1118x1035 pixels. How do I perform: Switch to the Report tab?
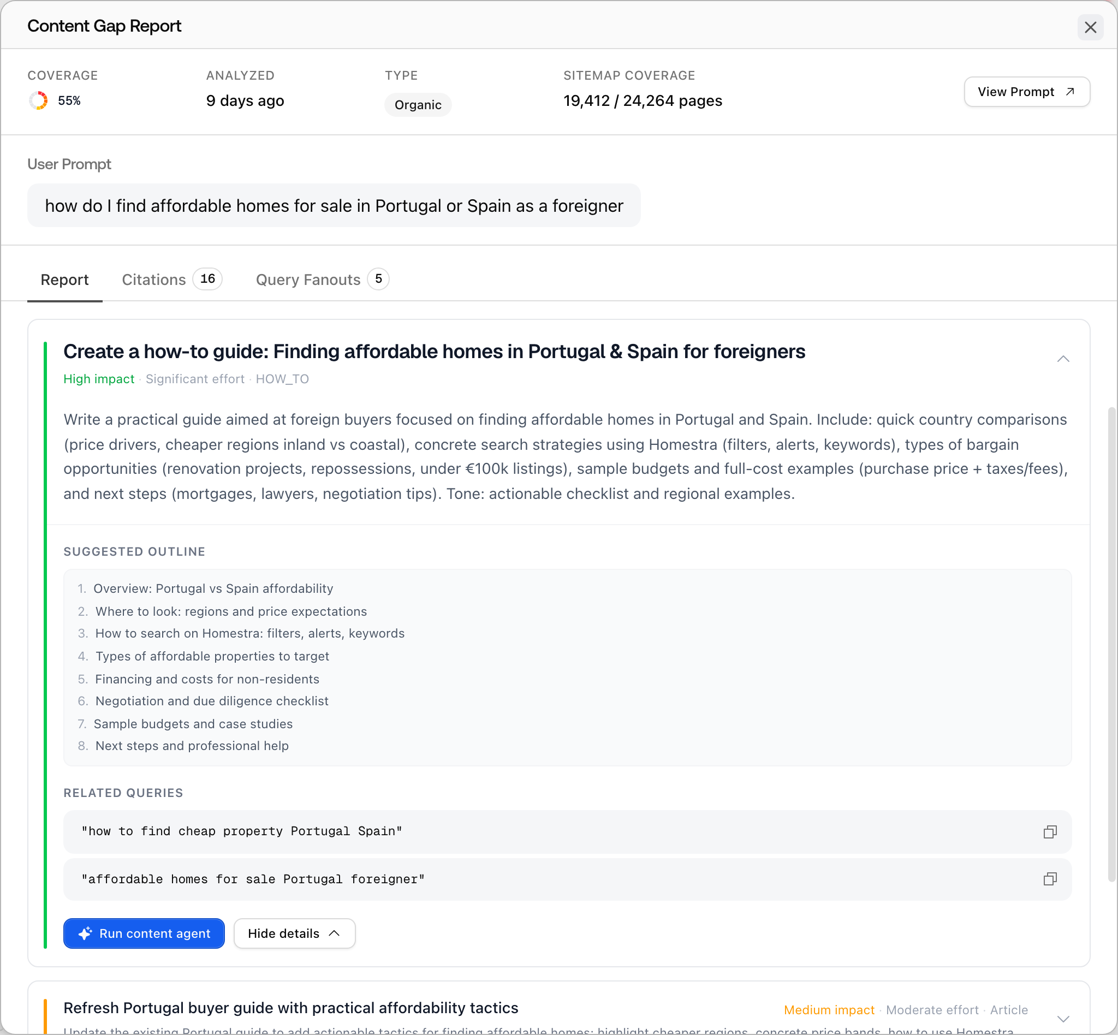[x=64, y=279]
